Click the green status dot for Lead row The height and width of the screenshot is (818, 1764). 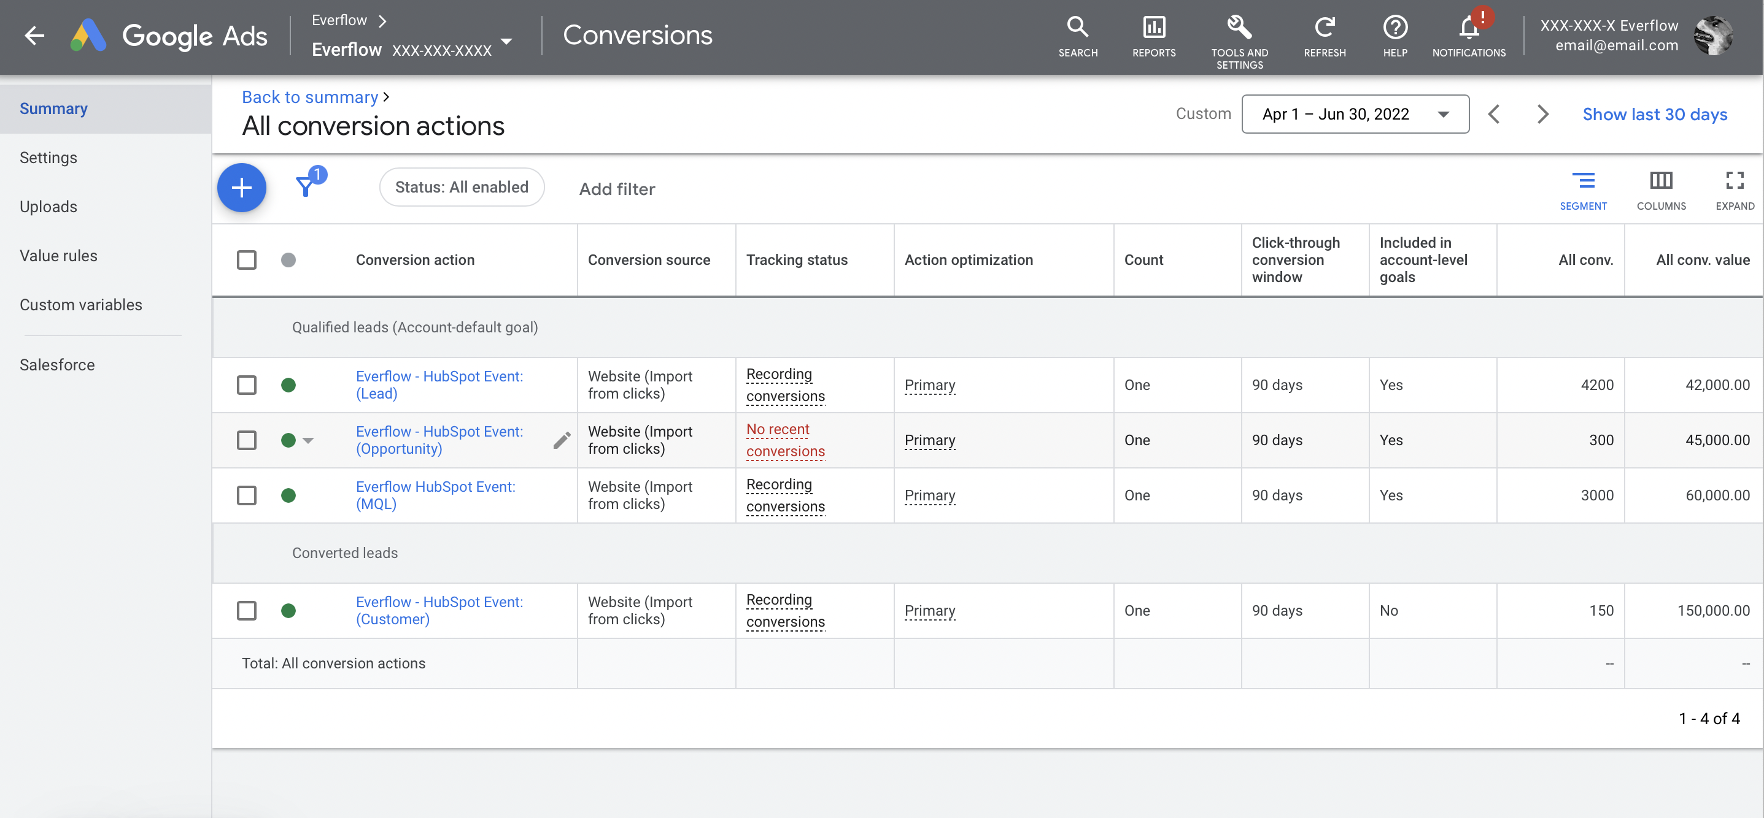pyautogui.click(x=288, y=385)
